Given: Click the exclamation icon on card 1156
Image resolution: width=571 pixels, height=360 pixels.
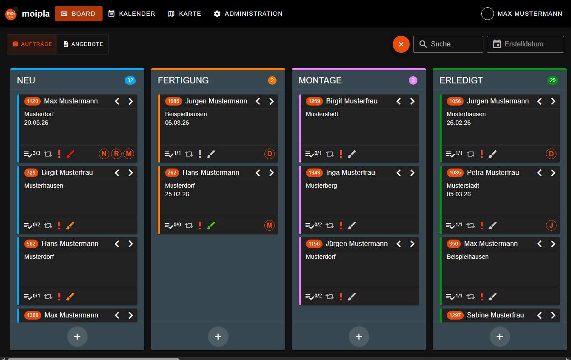Looking at the screenshot, I should [x=341, y=297].
